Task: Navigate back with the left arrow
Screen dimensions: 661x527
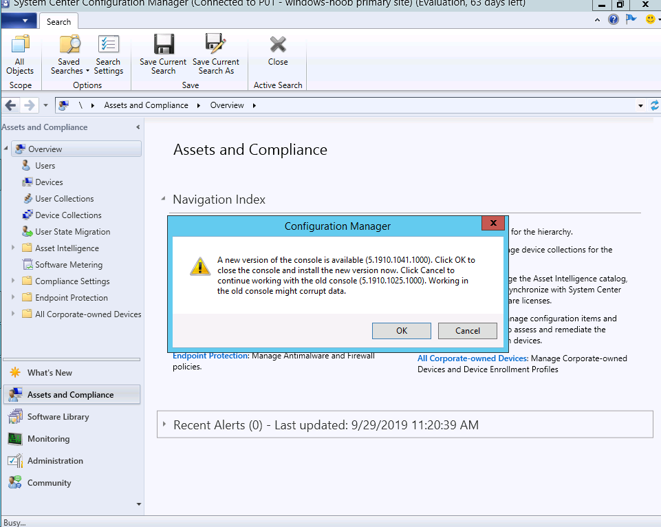Action: click(11, 105)
